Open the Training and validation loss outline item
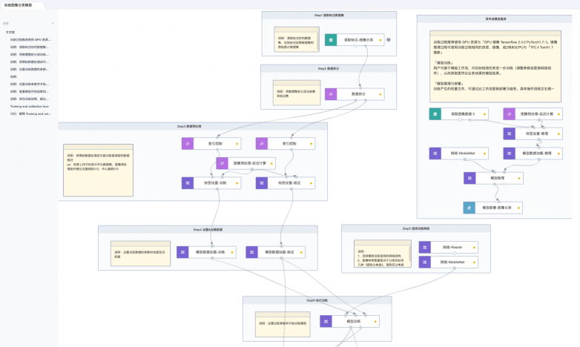Viewport: 580px width, 347px height. click(30, 106)
